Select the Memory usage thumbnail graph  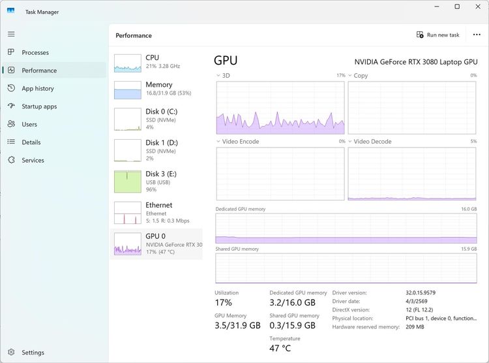pos(128,90)
